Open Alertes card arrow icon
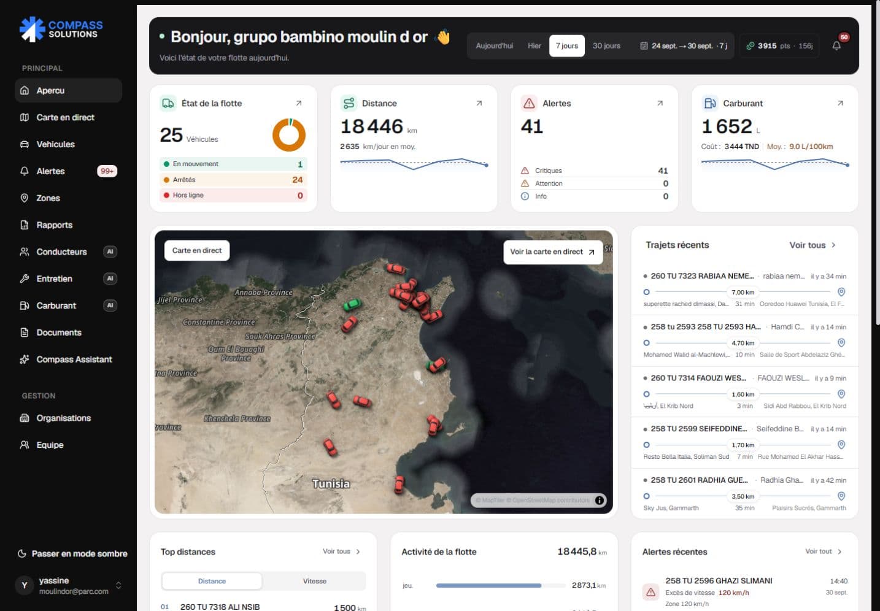The image size is (880, 611). [660, 103]
